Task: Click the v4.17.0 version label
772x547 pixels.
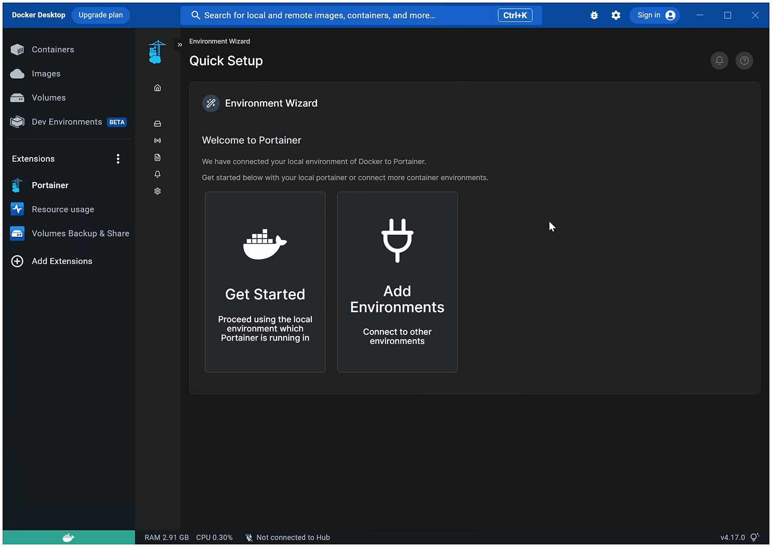Action: coord(733,538)
